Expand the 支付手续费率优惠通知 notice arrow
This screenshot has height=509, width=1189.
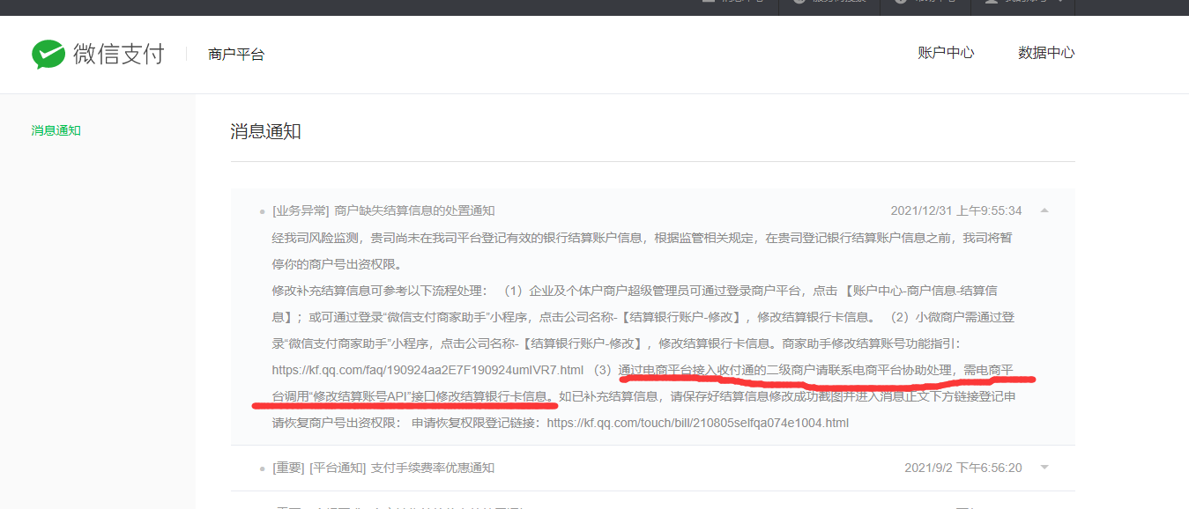[1044, 468]
